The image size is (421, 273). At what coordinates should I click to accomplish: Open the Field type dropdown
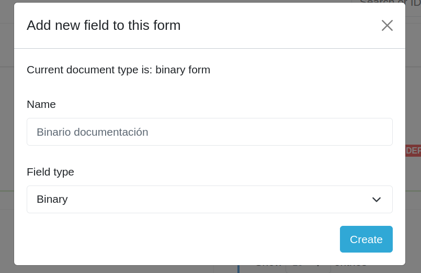(209, 199)
